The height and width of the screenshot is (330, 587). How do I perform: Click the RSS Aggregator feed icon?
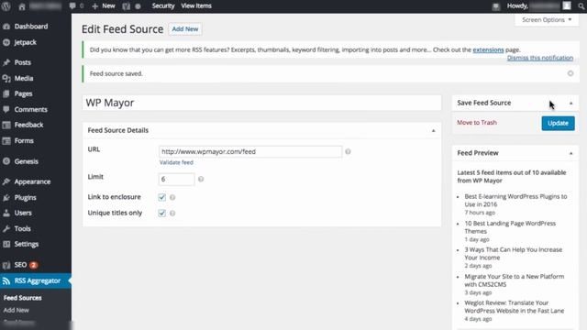[x=6, y=281]
